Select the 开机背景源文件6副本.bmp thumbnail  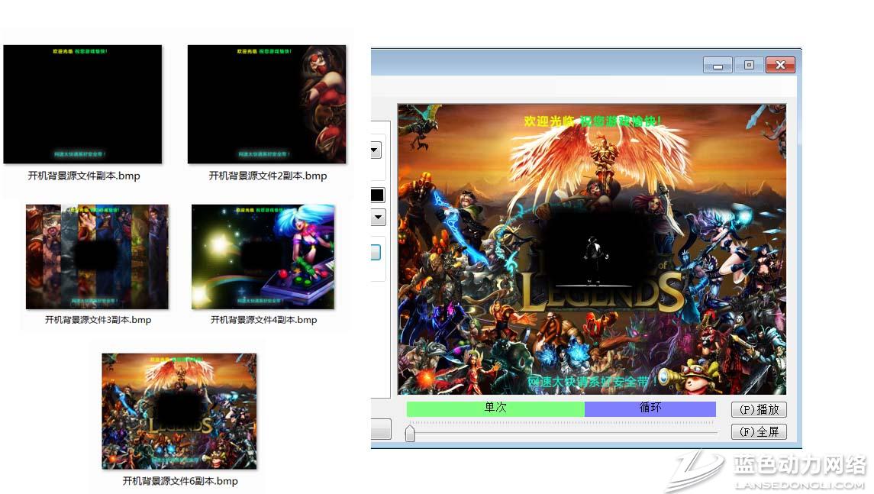[179, 411]
